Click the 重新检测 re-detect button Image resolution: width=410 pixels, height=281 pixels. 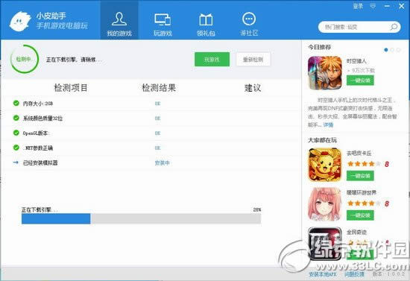point(253,60)
